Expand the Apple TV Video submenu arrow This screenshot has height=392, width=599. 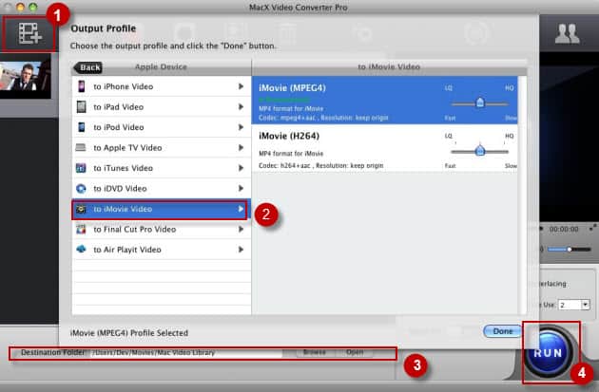pyautogui.click(x=241, y=147)
